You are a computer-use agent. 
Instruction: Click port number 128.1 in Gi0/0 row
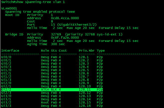84,57
